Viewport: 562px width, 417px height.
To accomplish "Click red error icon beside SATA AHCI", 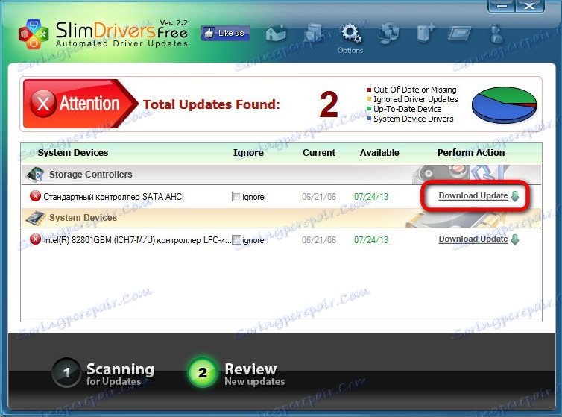I will pos(35,196).
